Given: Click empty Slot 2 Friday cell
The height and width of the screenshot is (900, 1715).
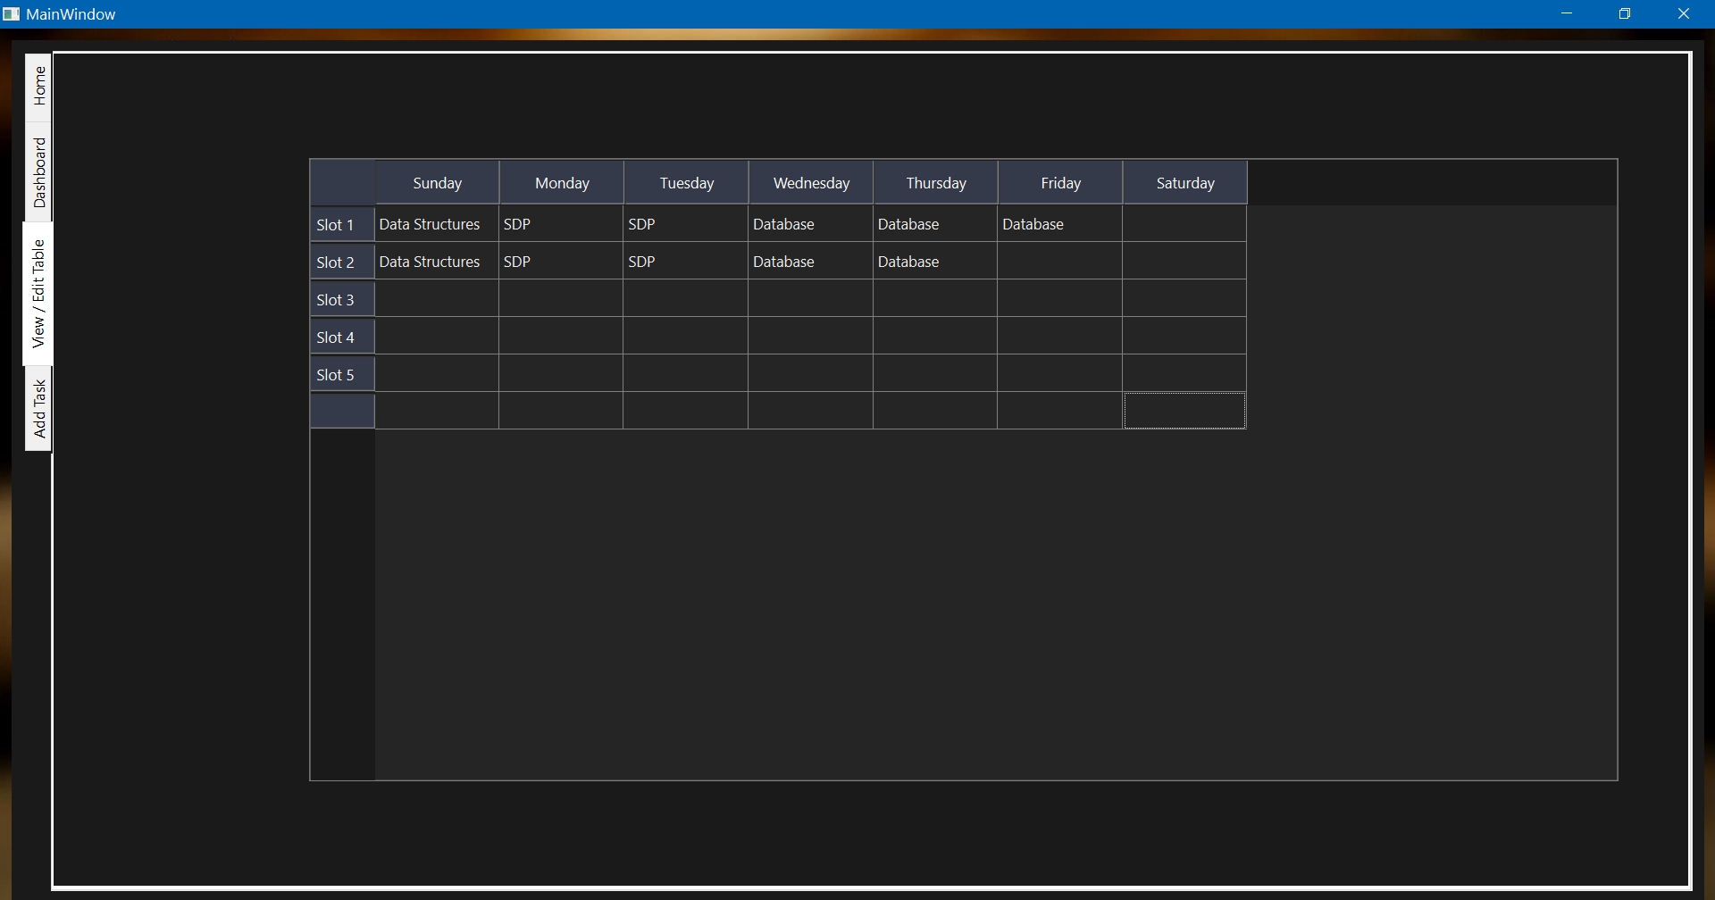Looking at the screenshot, I should (1060, 262).
